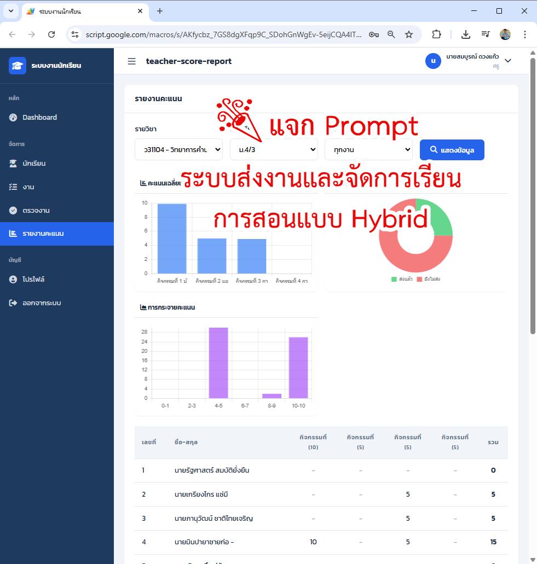Click browser forward arrow
The height and width of the screenshot is (564, 537).
32,34
